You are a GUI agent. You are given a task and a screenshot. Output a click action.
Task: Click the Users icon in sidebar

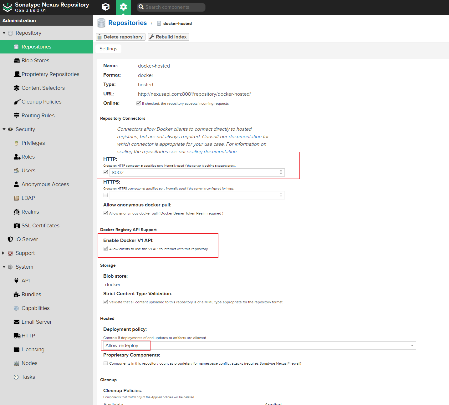[16, 170]
